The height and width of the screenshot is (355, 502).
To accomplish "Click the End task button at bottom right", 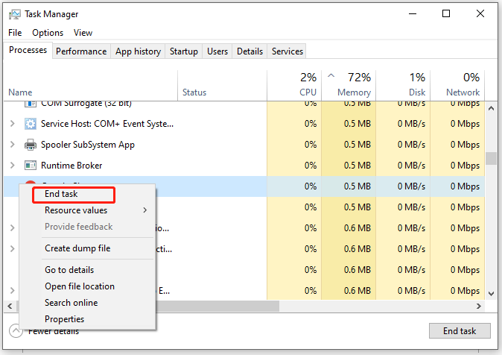I will point(460,330).
